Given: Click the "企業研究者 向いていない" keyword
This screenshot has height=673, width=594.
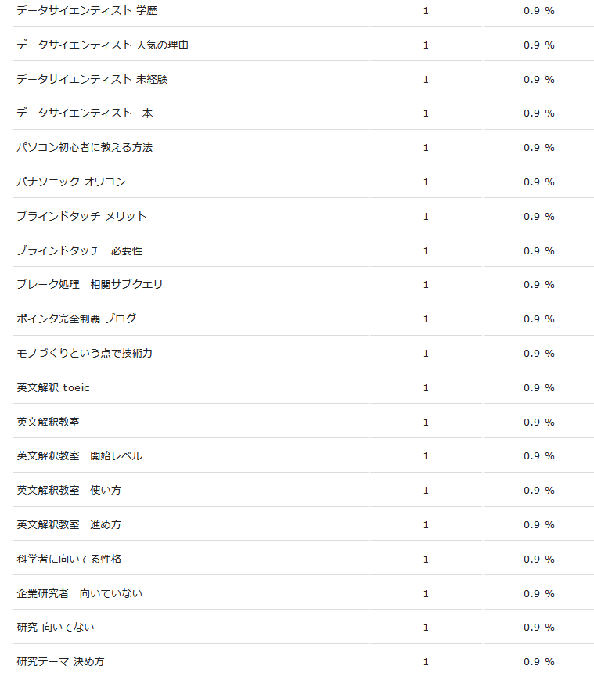Looking at the screenshot, I should (x=80, y=593).
